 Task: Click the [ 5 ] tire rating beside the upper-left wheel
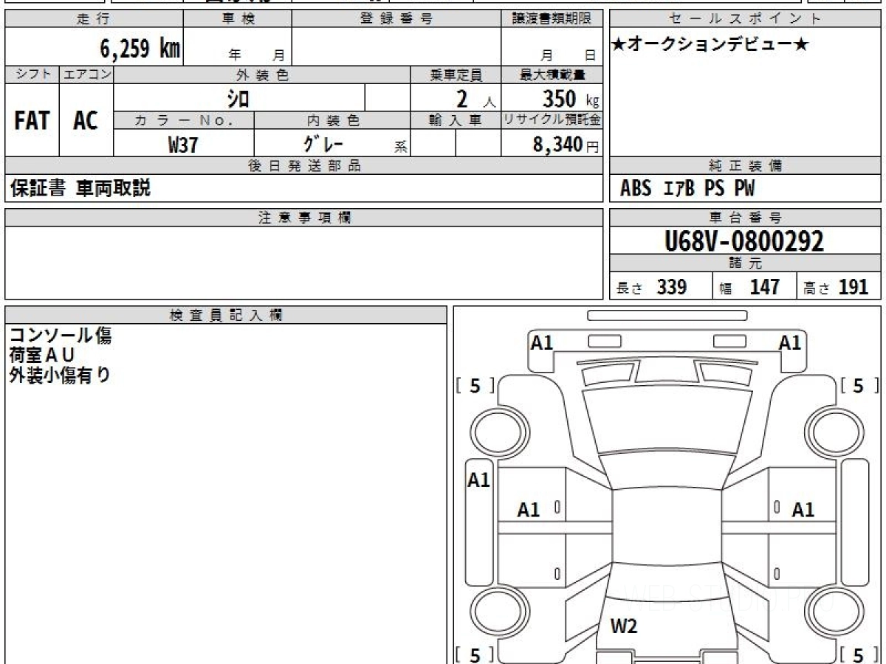475,385
